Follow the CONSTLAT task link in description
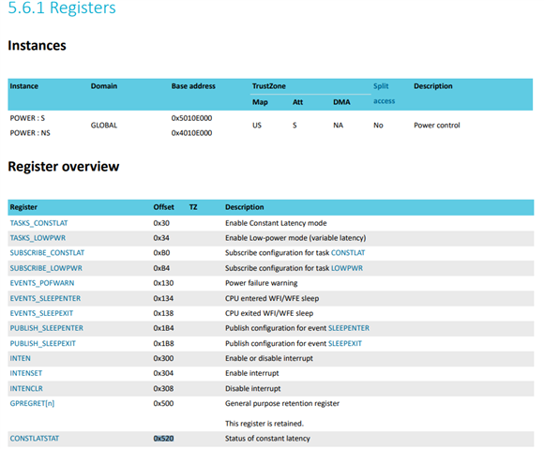The width and height of the screenshot is (544, 449). [x=348, y=253]
